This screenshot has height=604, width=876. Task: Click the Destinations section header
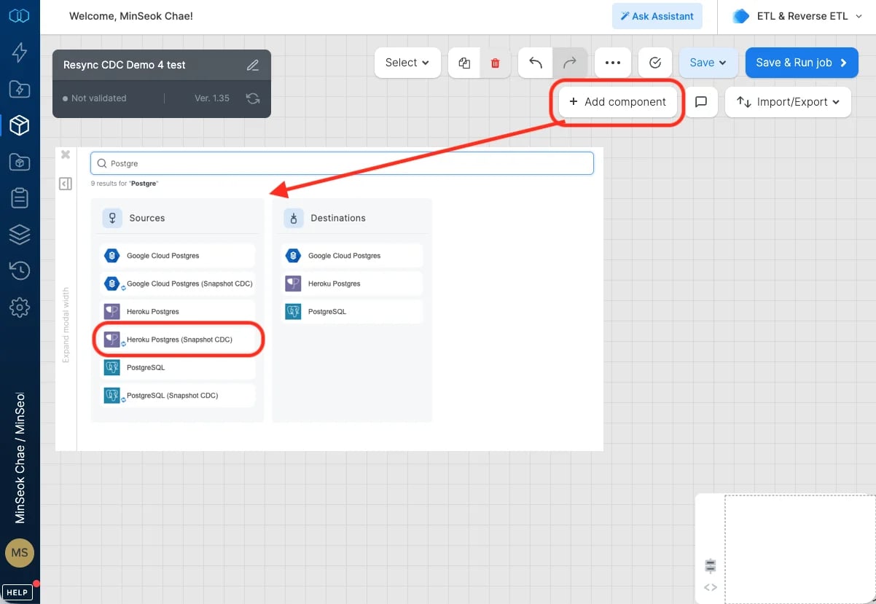[x=338, y=218]
